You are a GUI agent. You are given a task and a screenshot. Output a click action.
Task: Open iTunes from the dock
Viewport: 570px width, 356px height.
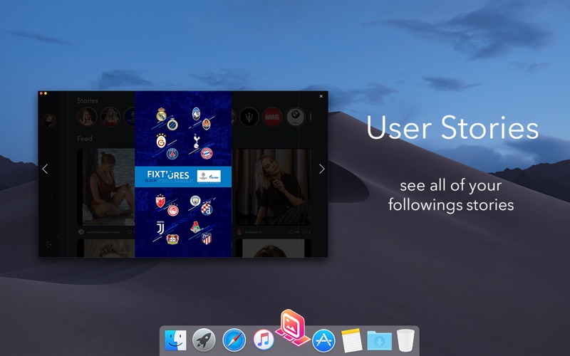pos(264,340)
